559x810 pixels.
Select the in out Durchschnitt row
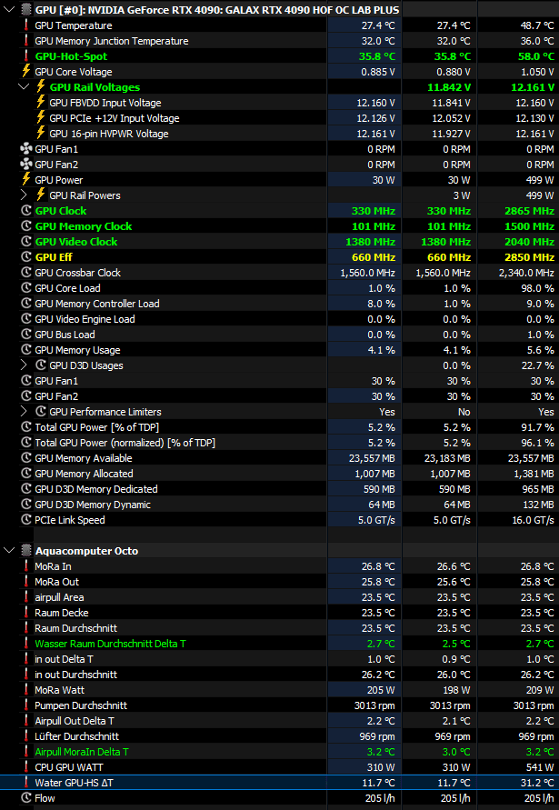click(x=280, y=675)
